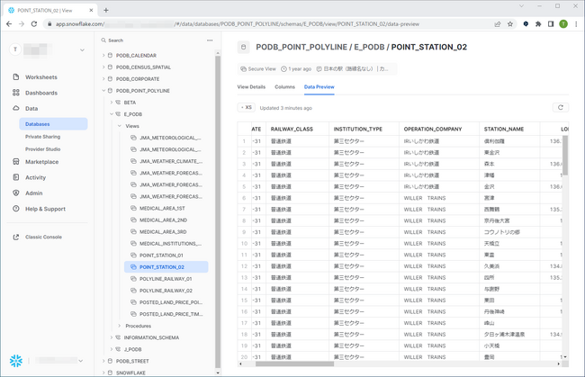
Task: Open a new browser tab
Action: click(106, 10)
